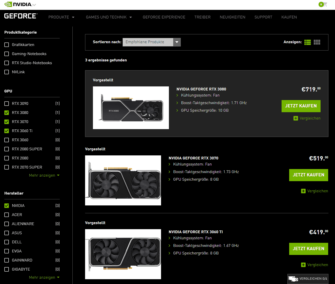This screenshot has width=335, height=284.
Task: Check the NVLink category
Action: [7, 72]
